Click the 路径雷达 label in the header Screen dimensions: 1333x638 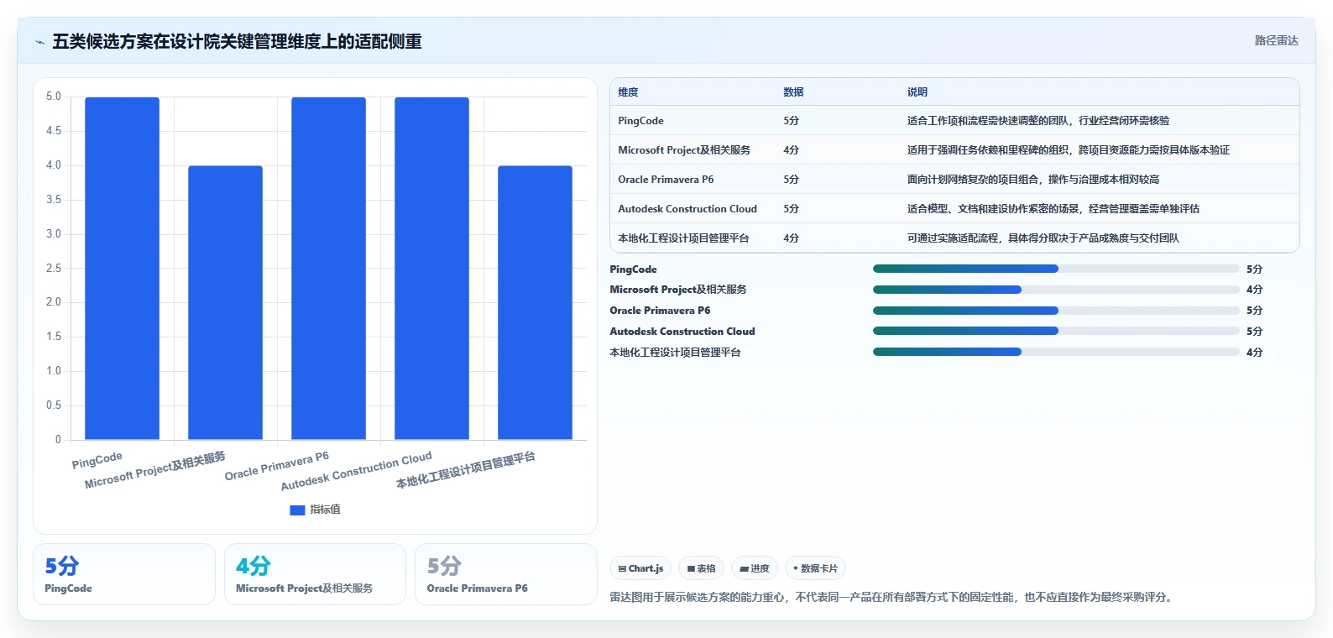(1276, 40)
